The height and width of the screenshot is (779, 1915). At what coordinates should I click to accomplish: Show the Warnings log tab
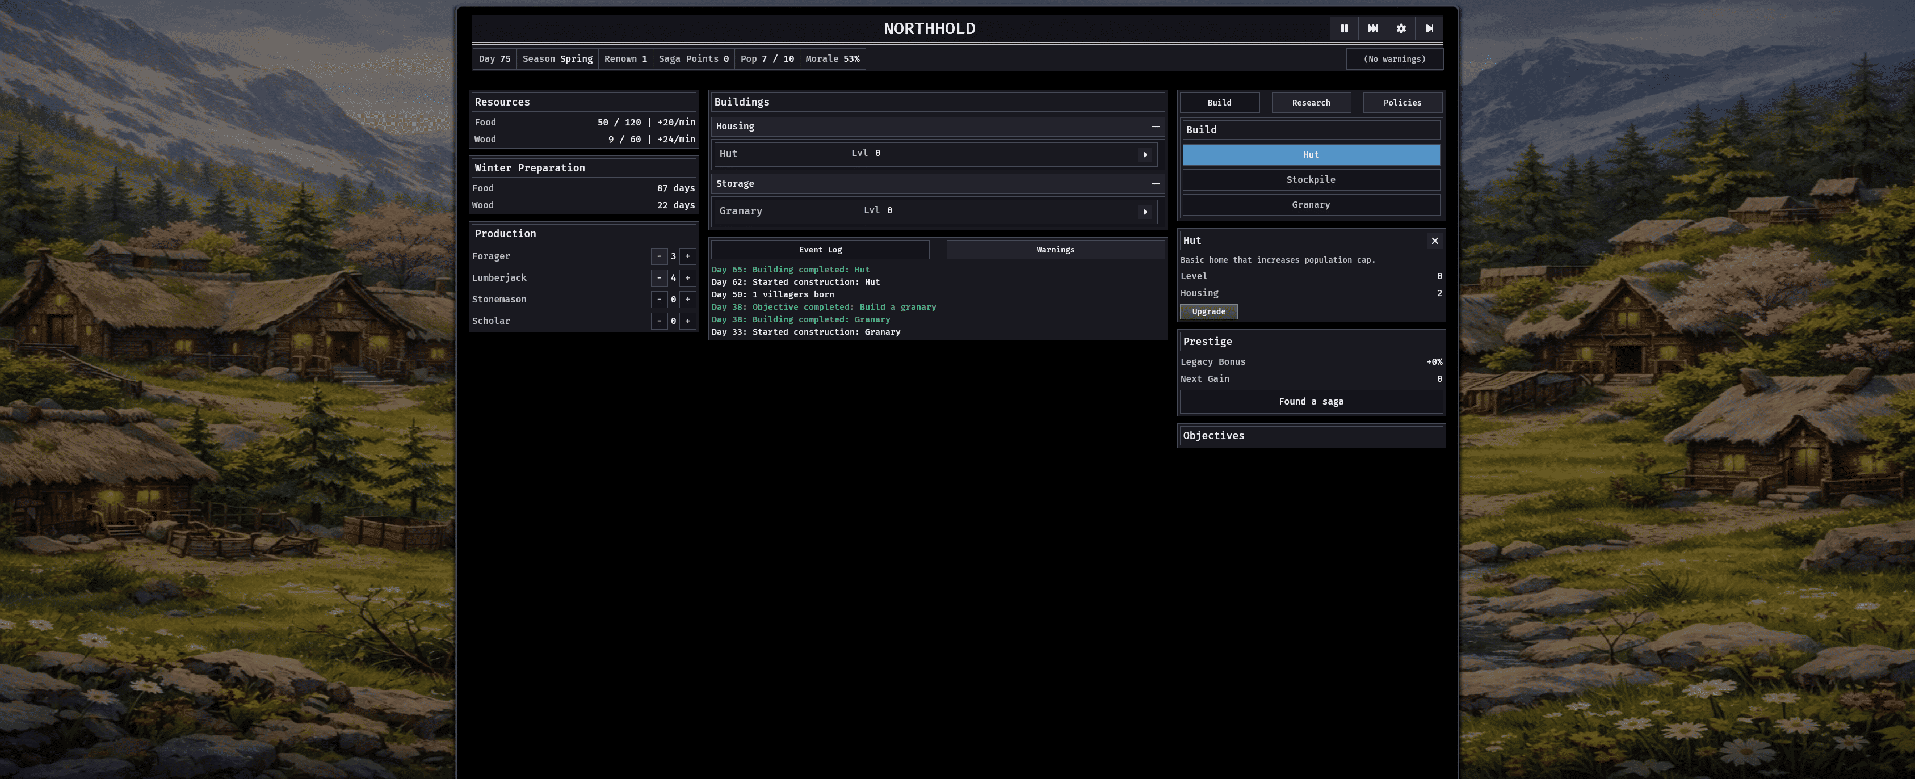click(x=1055, y=250)
